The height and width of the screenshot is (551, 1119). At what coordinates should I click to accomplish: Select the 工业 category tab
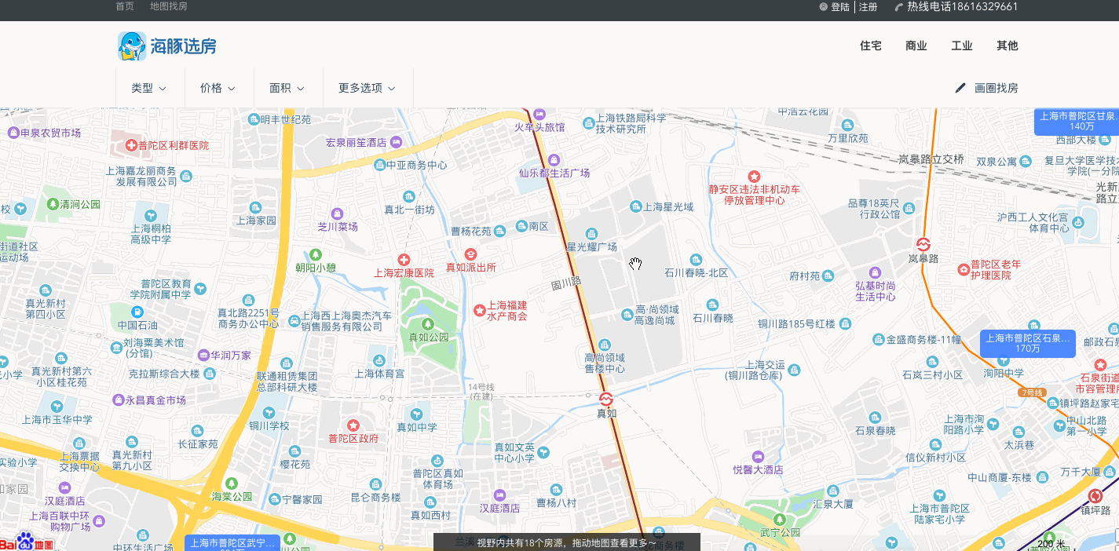pos(962,46)
